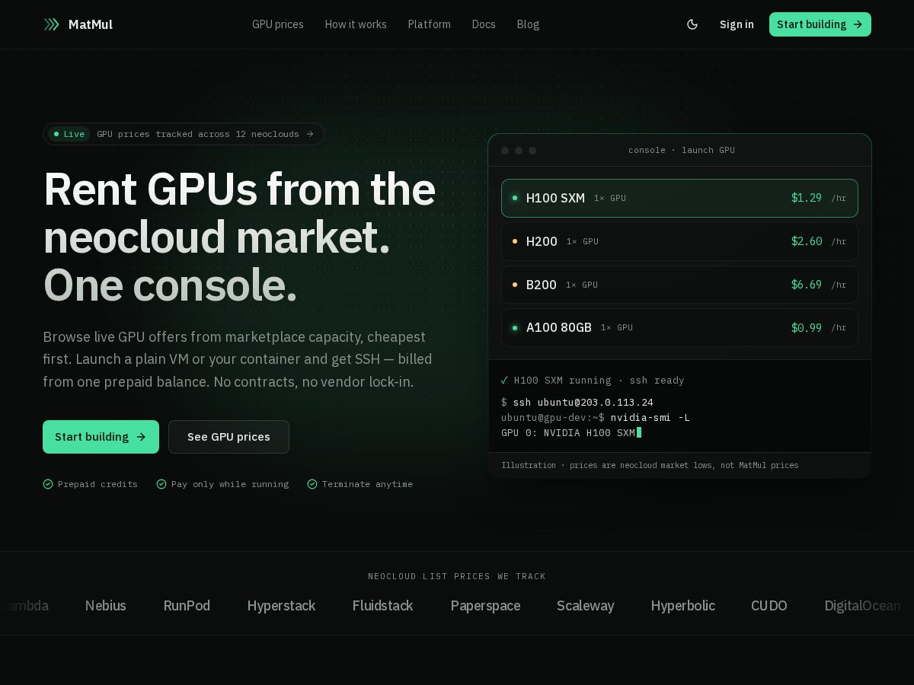The height and width of the screenshot is (685, 914).
Task: Click the Scaleway provider name
Action: point(585,606)
